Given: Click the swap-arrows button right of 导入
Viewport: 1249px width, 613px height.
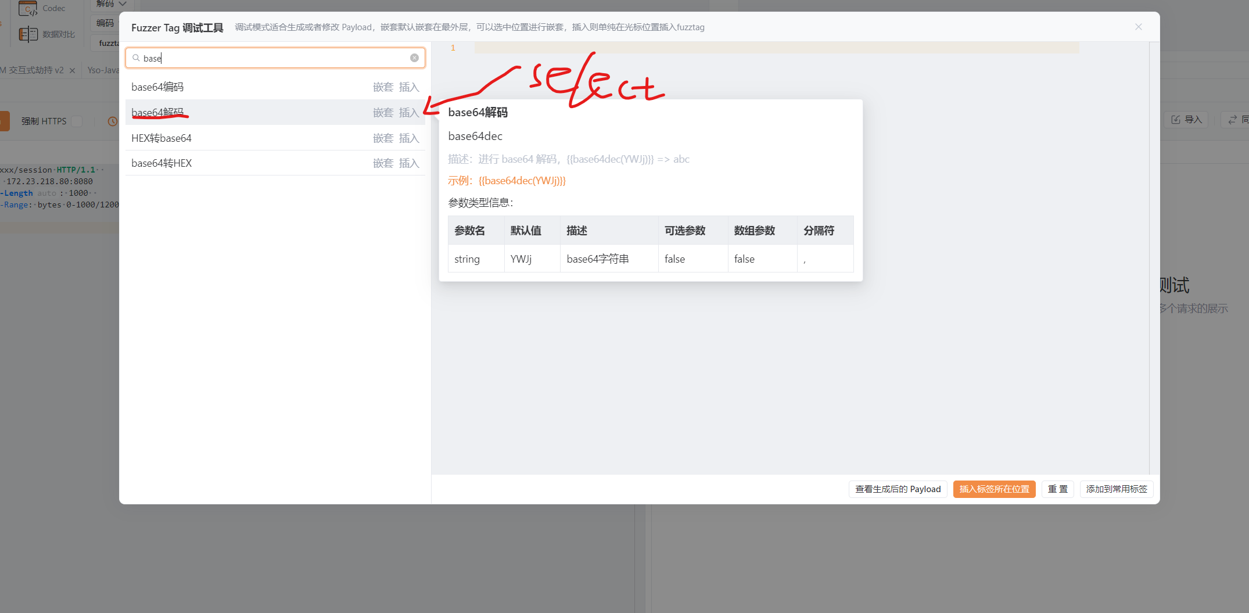Looking at the screenshot, I should point(1236,120).
